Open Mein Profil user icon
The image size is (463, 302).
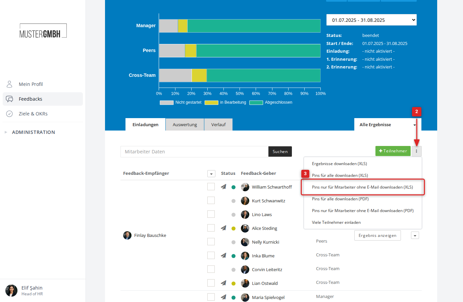tap(9, 84)
